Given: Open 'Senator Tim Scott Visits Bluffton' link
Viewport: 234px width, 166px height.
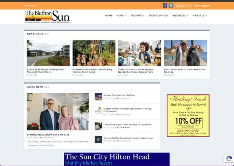Looking at the screenshot, I should (x=119, y=95).
